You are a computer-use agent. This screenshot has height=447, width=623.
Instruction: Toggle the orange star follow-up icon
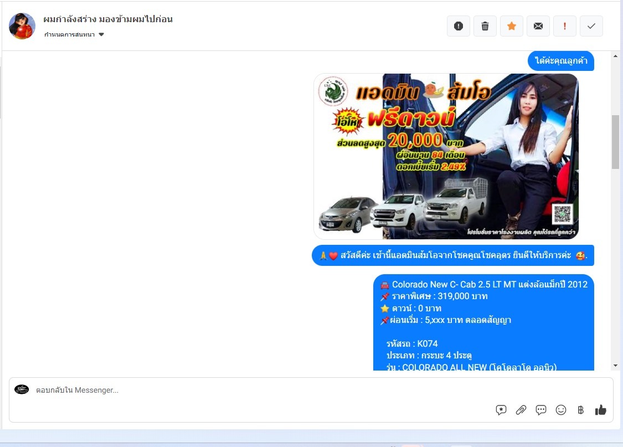click(511, 26)
